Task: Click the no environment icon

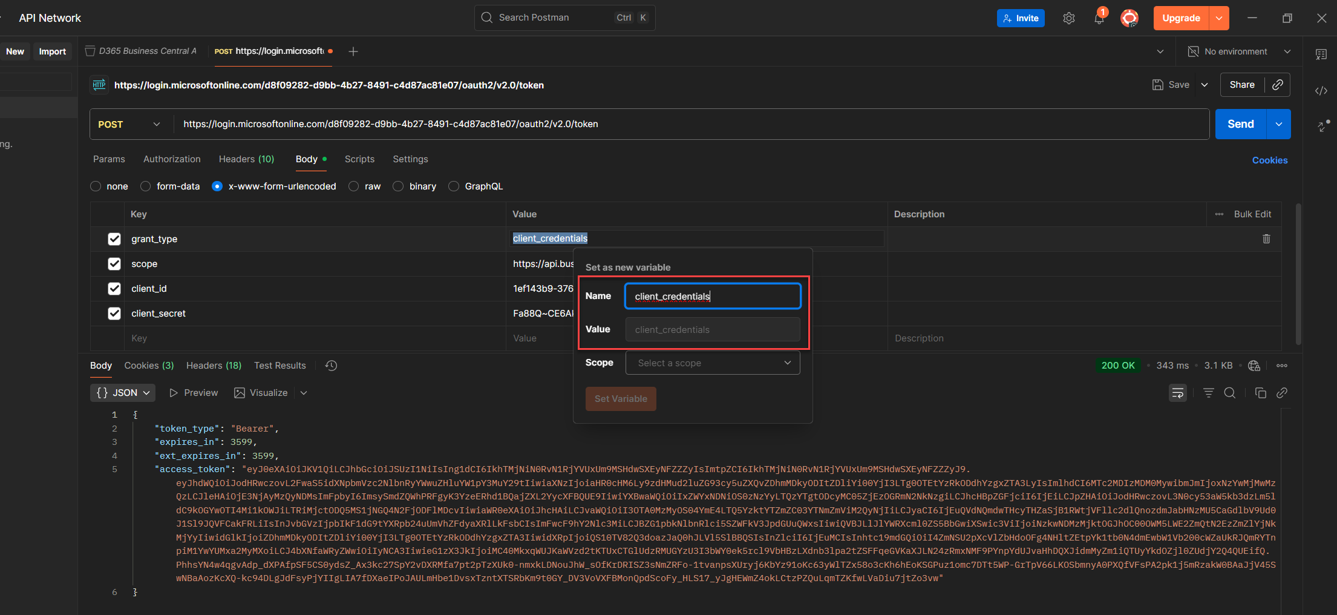Action: point(1193,51)
